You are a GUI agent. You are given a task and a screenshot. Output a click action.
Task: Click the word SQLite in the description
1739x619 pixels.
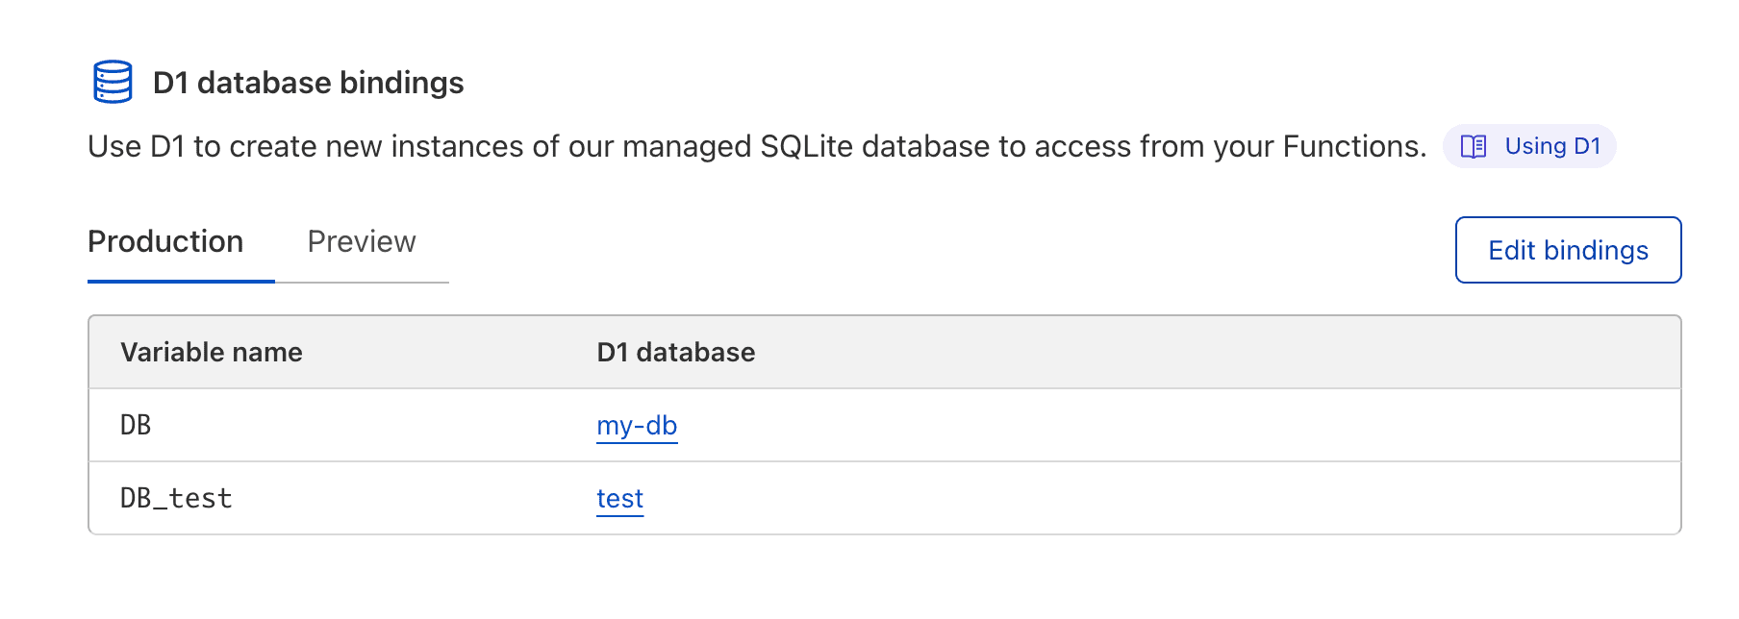click(806, 146)
